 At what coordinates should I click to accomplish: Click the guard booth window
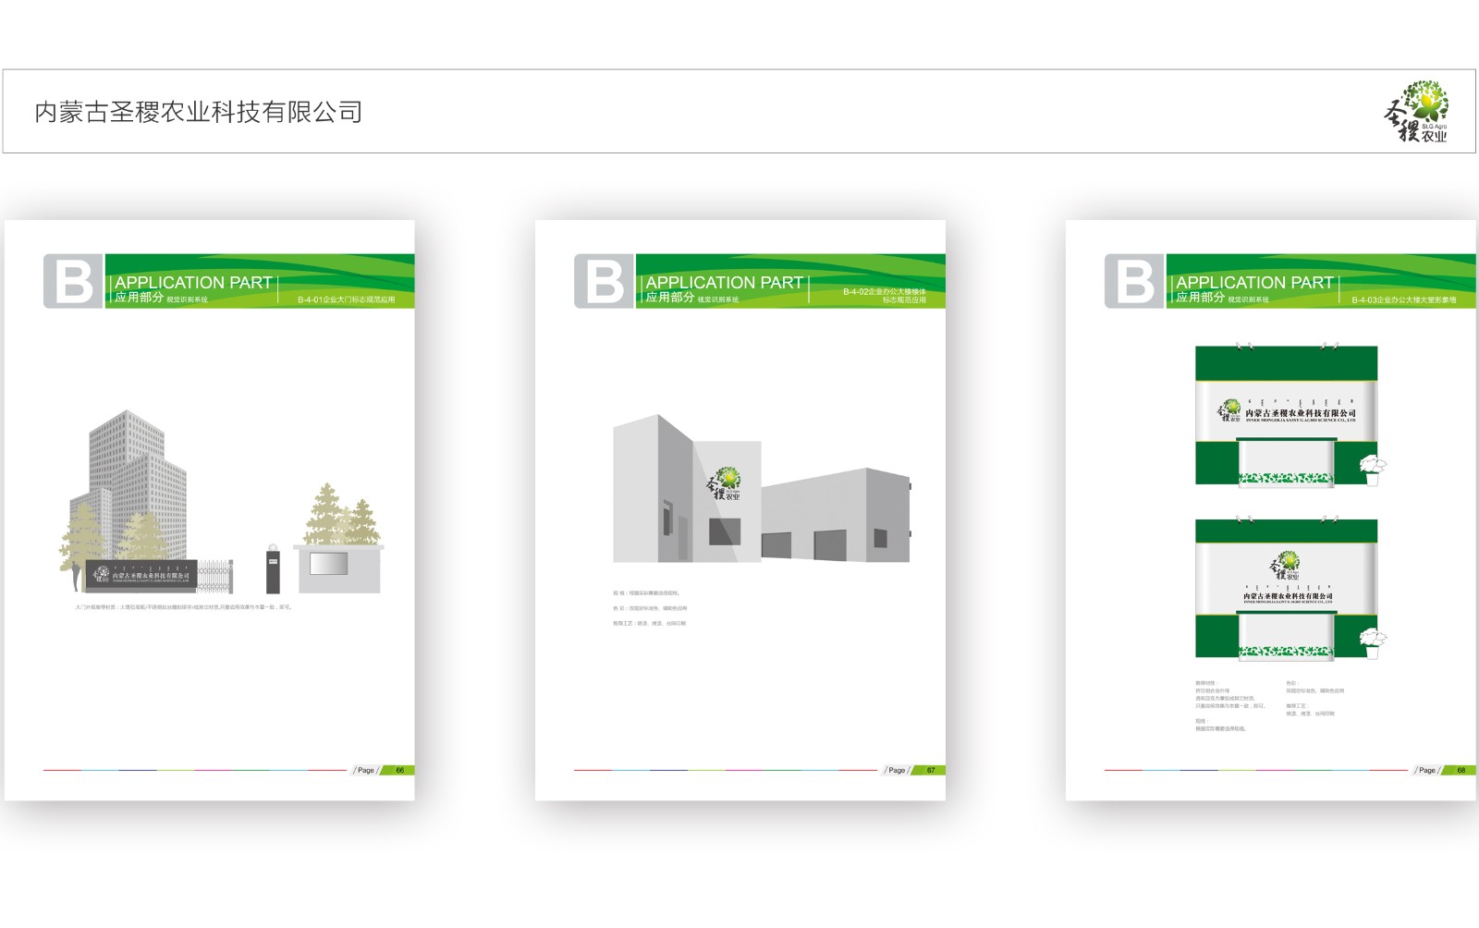328,563
